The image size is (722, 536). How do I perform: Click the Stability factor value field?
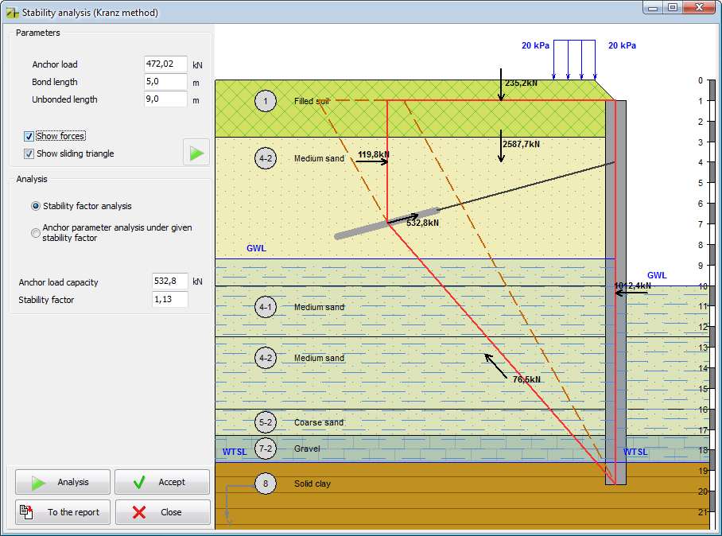pyautogui.click(x=169, y=299)
